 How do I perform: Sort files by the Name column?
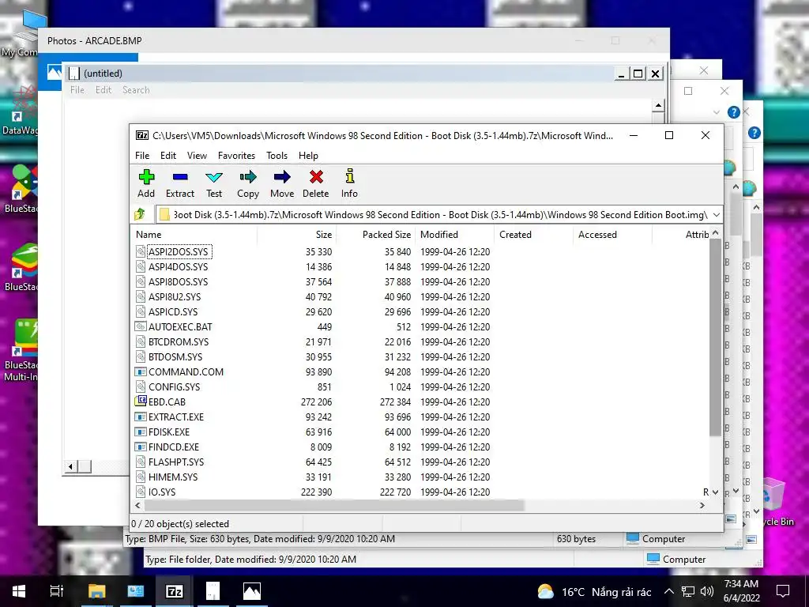click(x=194, y=234)
